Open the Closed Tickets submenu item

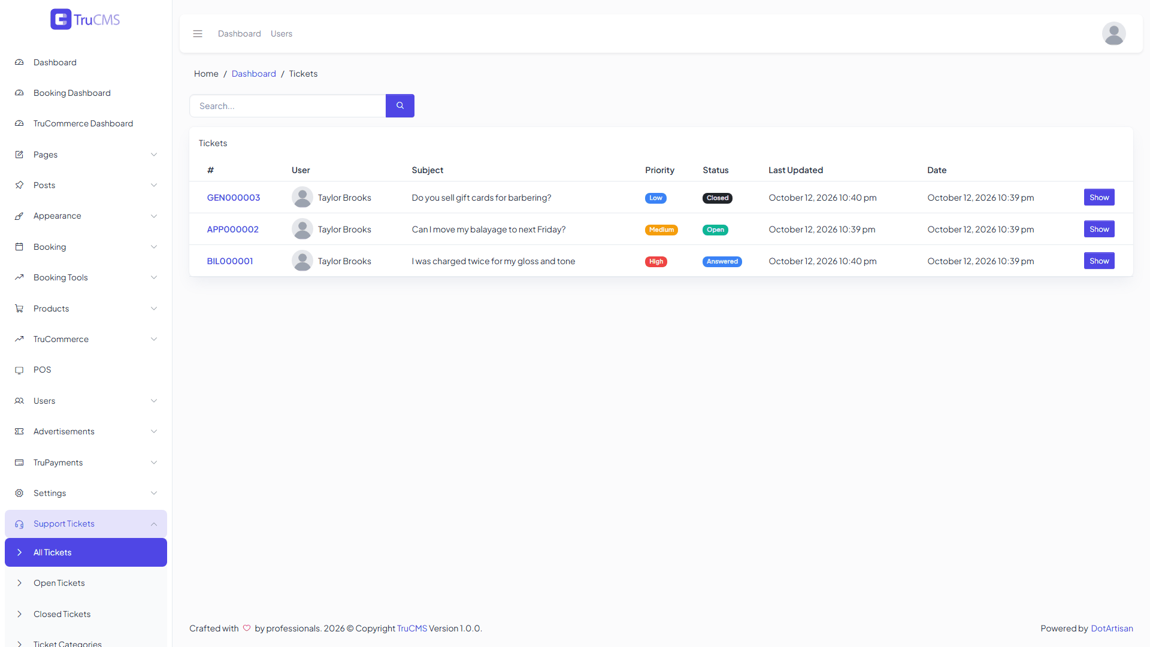coord(86,614)
